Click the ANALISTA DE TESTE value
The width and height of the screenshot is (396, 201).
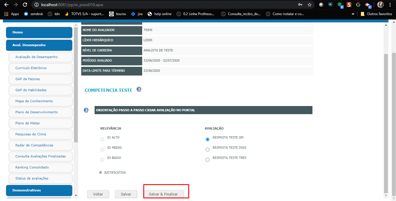click(x=158, y=50)
